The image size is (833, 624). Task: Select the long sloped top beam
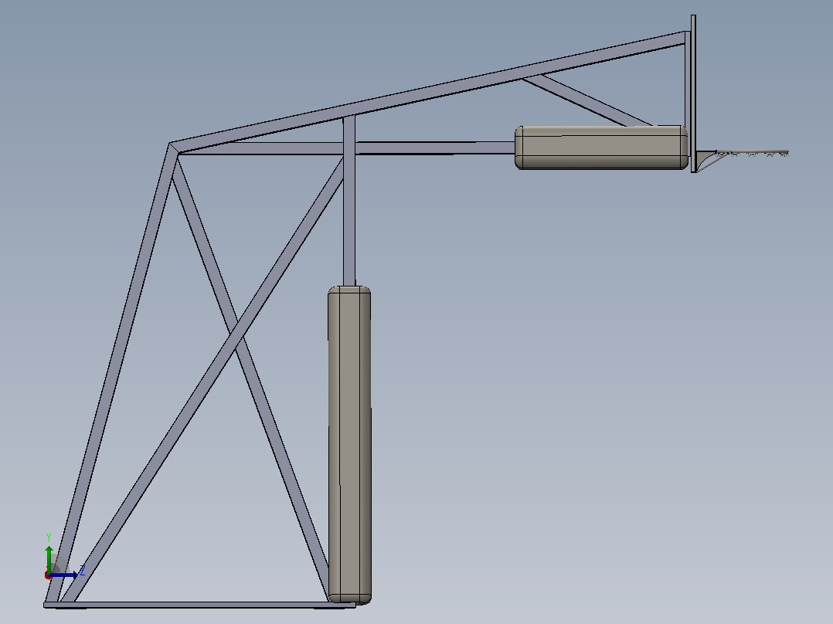coord(428,93)
